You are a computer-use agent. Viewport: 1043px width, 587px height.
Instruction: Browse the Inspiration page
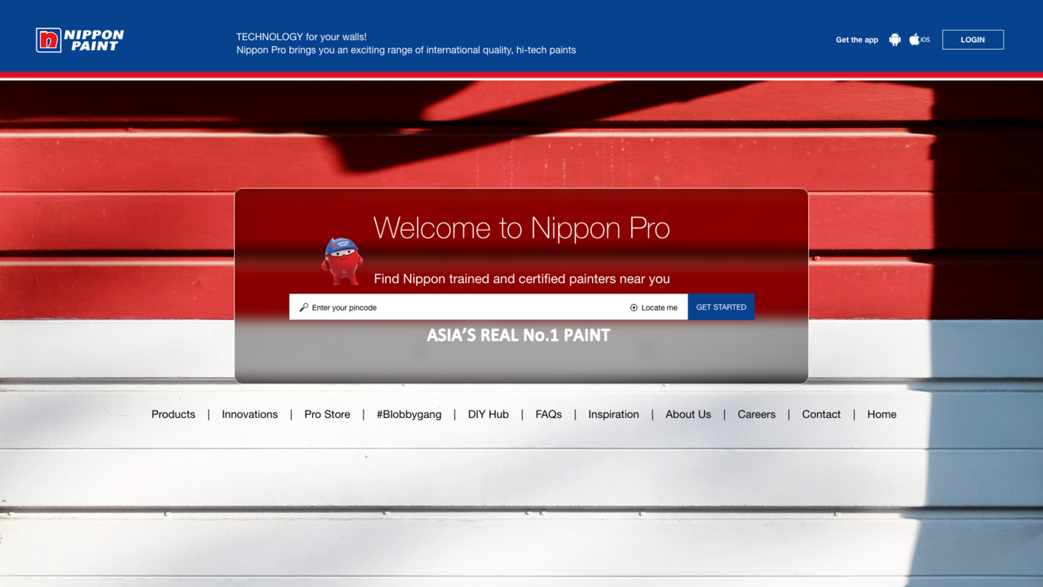pos(613,414)
